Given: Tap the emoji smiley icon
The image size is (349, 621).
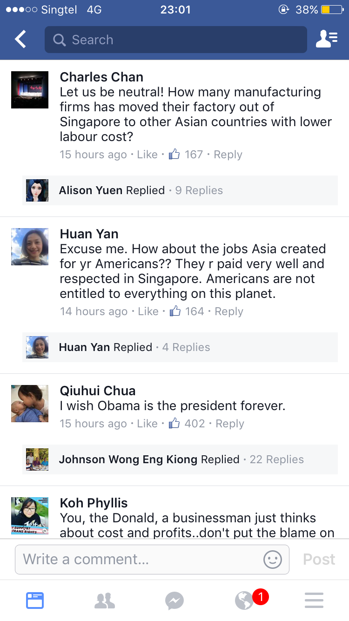Looking at the screenshot, I should tap(273, 559).
